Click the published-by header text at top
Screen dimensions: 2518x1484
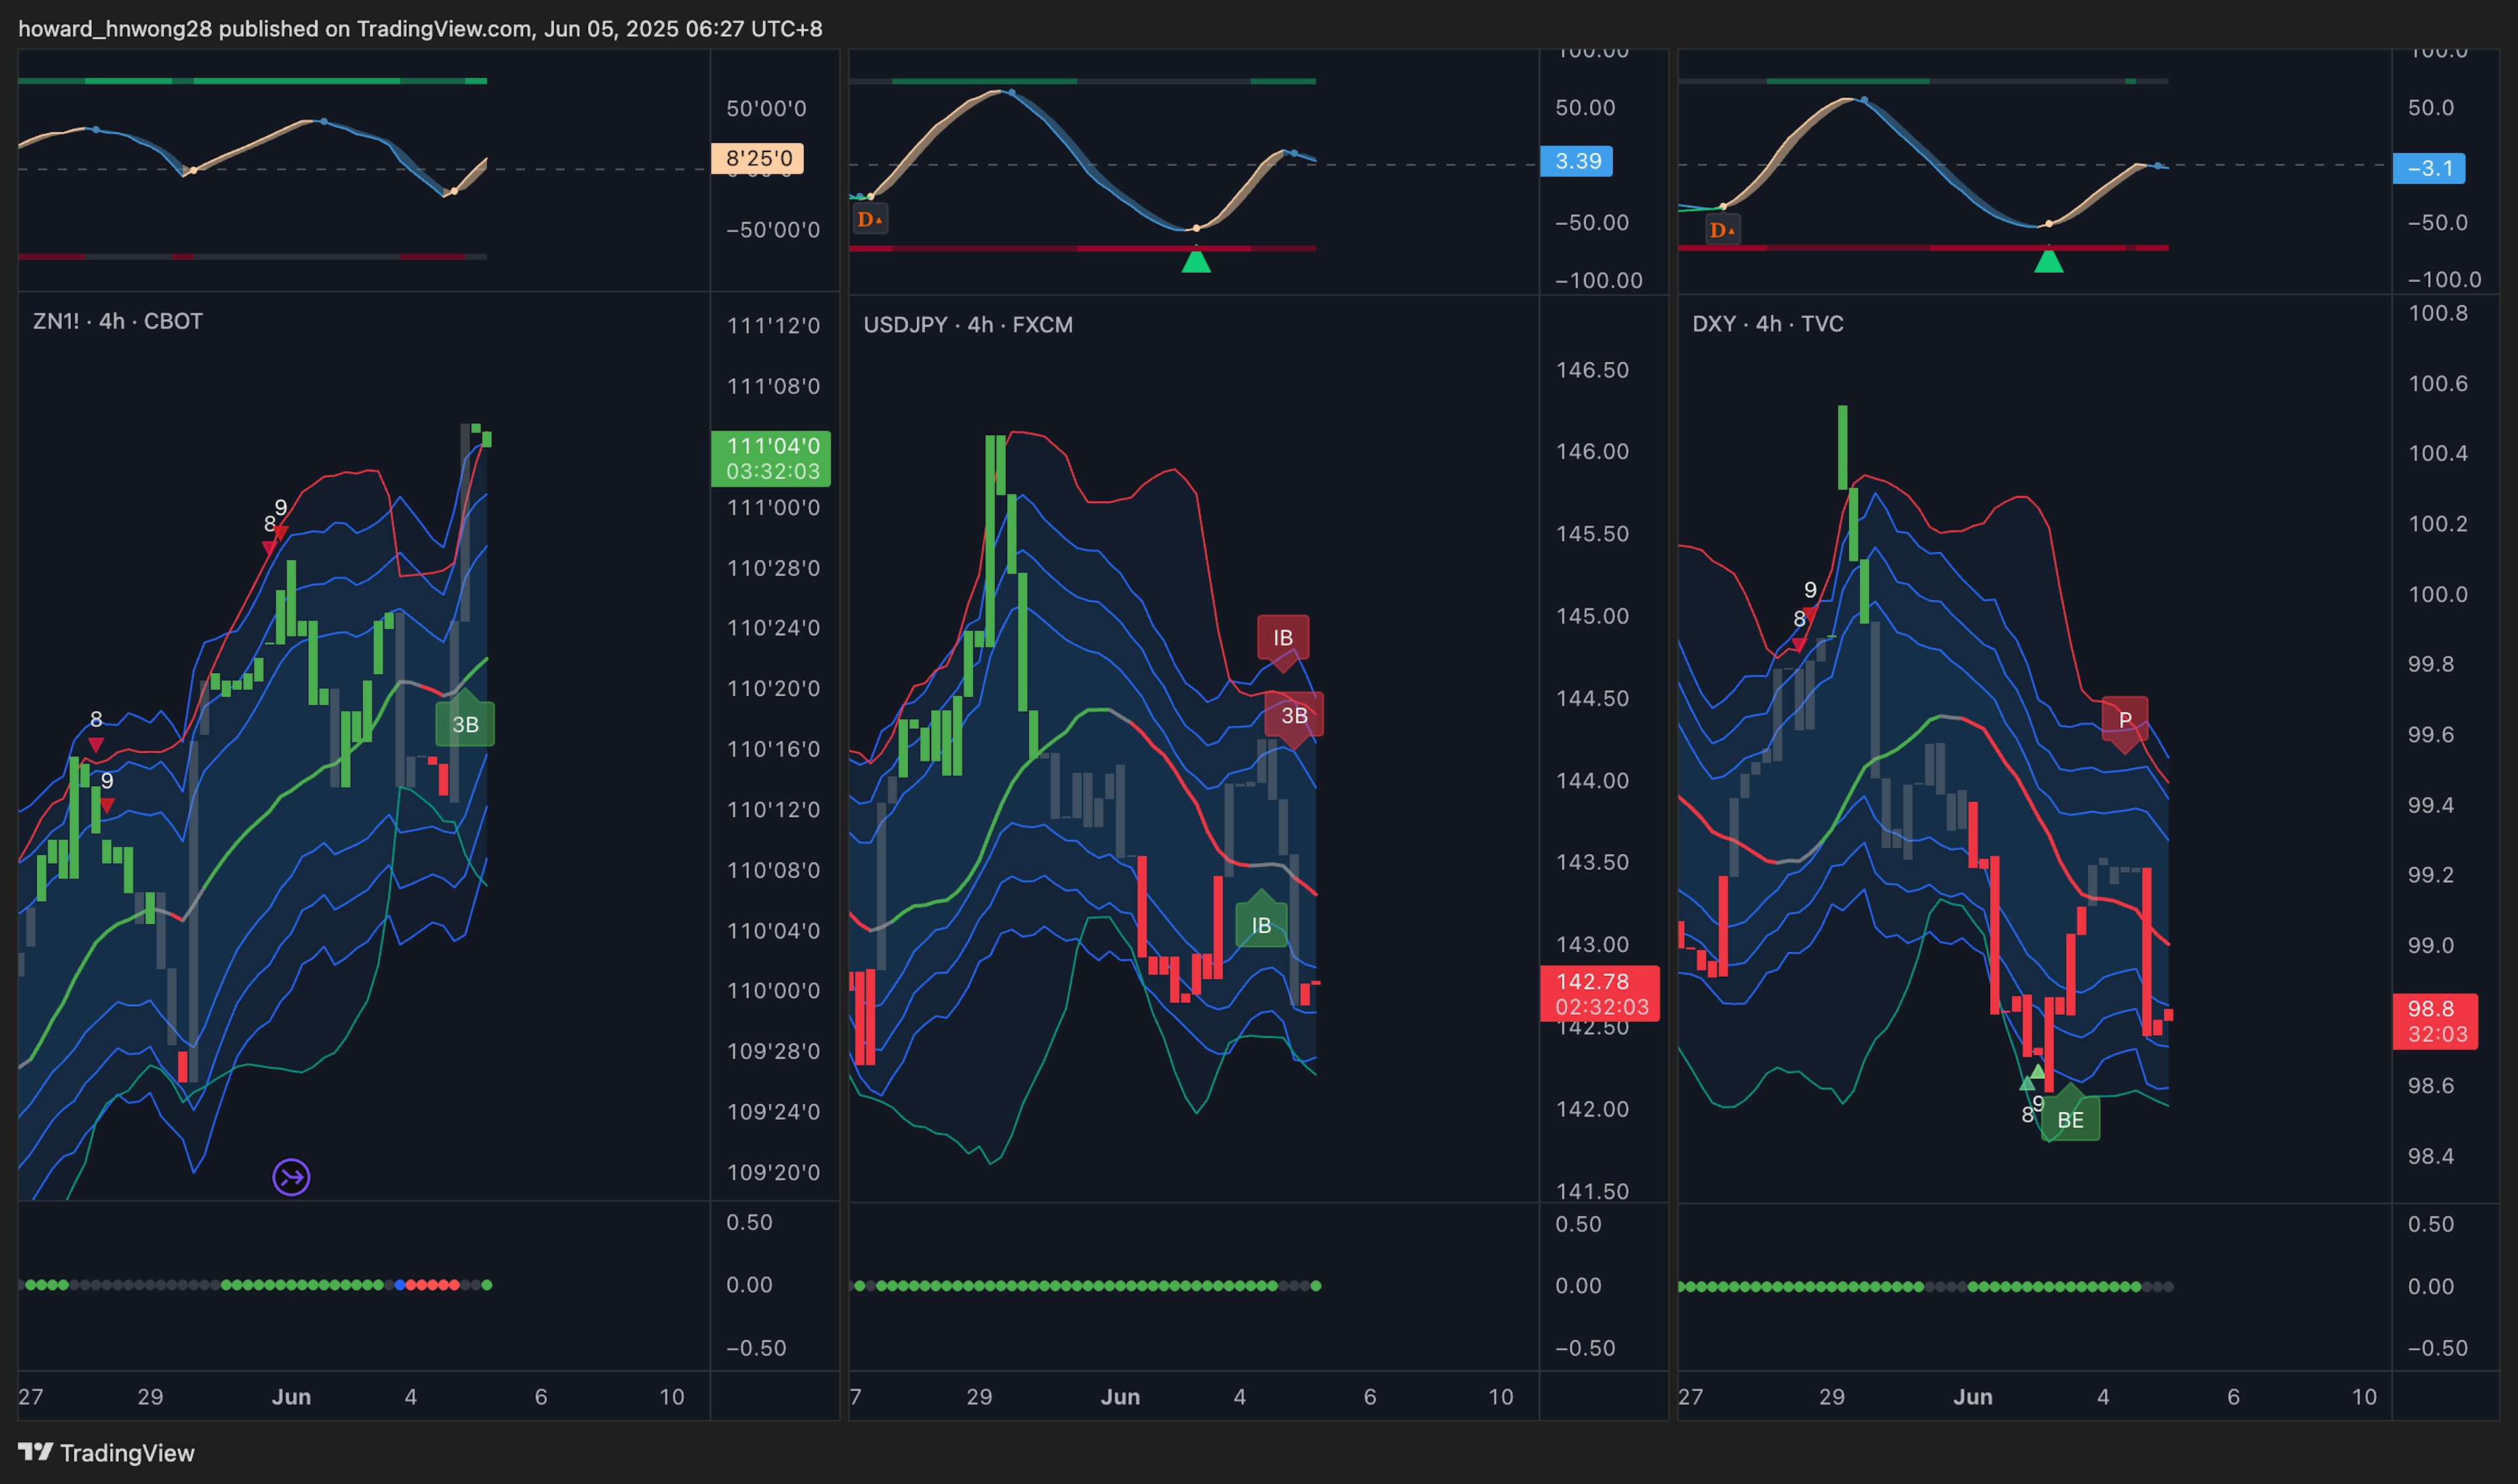coord(420,28)
